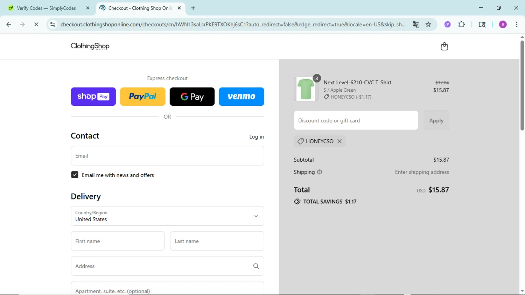Click the First name field
The image size is (525, 295).
118,241
